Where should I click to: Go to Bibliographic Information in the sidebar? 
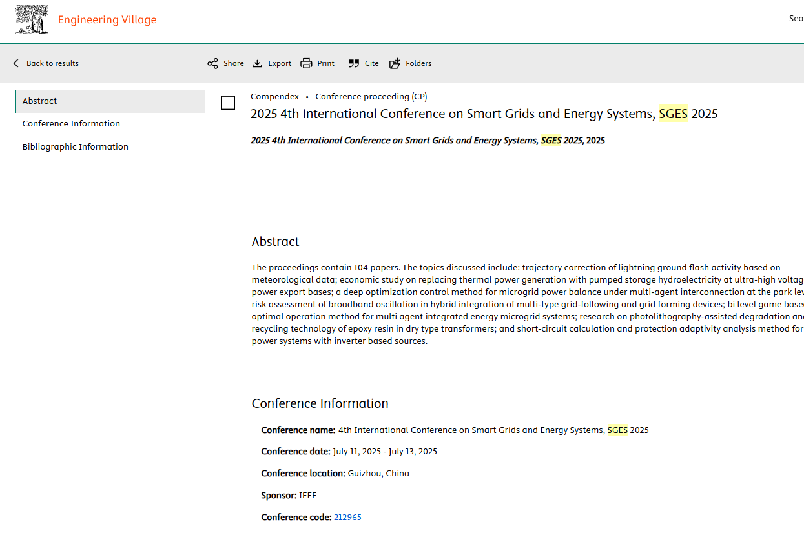[x=75, y=147]
